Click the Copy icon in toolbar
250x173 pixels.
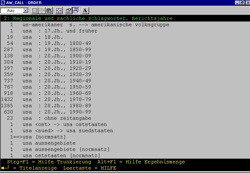coord(42,11)
